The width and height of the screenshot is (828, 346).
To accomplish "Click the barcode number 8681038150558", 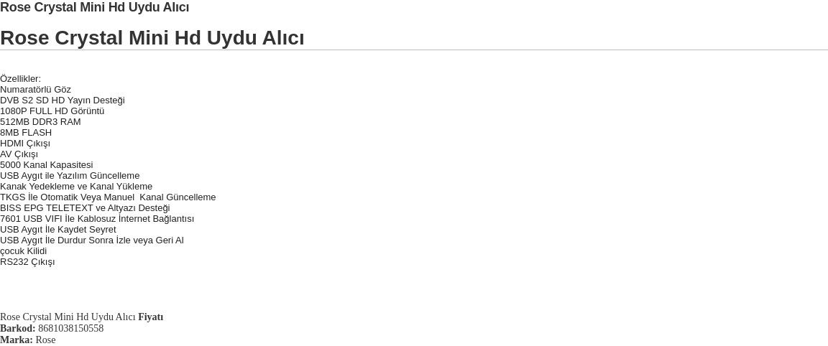I will coord(70,329).
